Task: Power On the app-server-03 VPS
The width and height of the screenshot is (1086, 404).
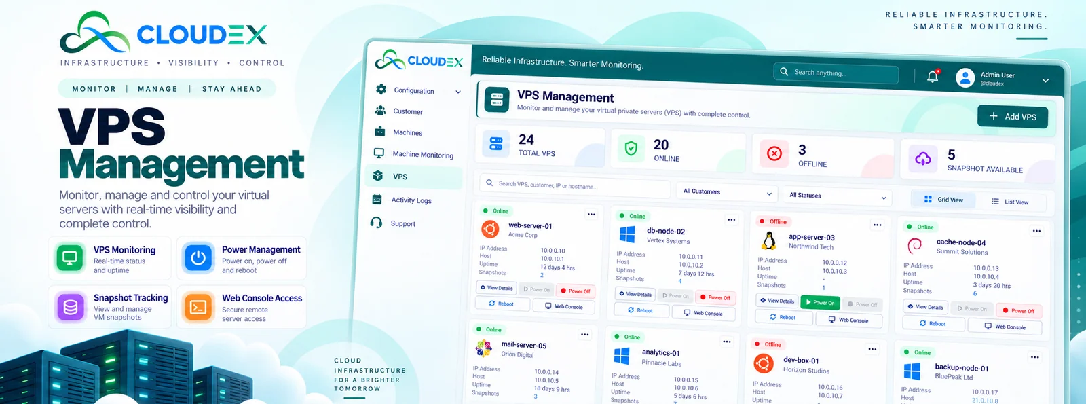Action: click(x=821, y=303)
